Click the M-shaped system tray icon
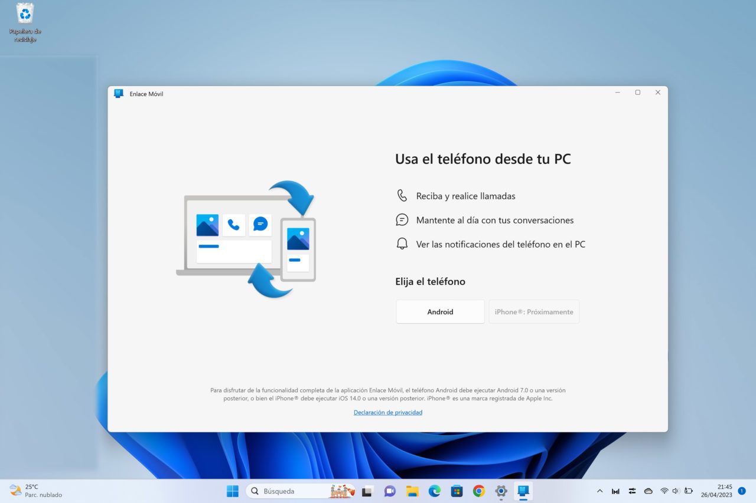This screenshot has width=756, height=503. pos(616,491)
